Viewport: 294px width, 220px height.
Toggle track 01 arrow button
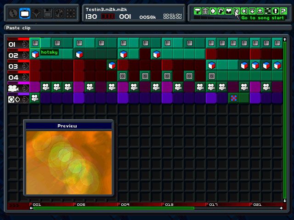24,44
